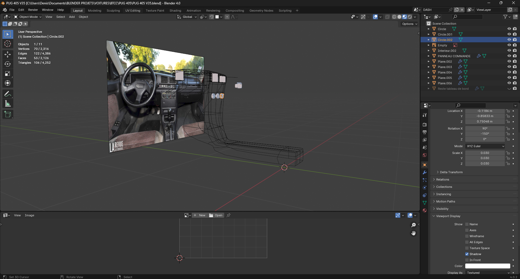Enable the Wireframe display checkbox
This screenshot has width=520, height=279.
[467, 236]
